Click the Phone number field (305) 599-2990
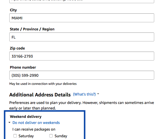 click(82, 75)
